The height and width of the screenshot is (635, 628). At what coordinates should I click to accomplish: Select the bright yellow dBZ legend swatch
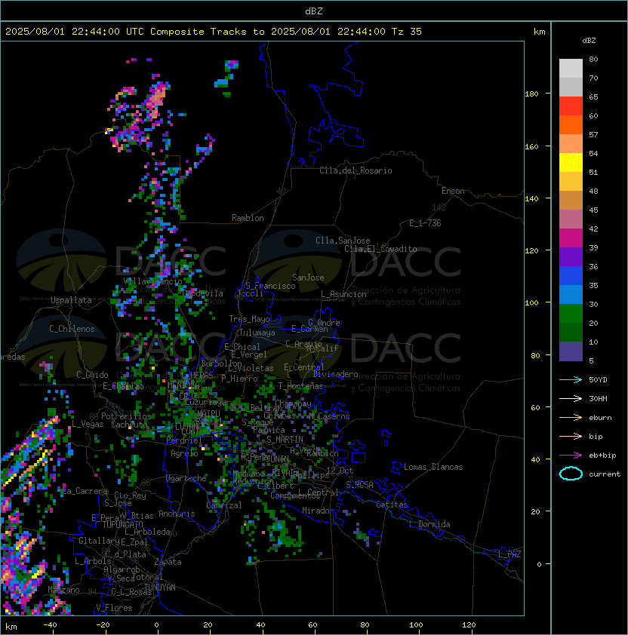point(571,162)
